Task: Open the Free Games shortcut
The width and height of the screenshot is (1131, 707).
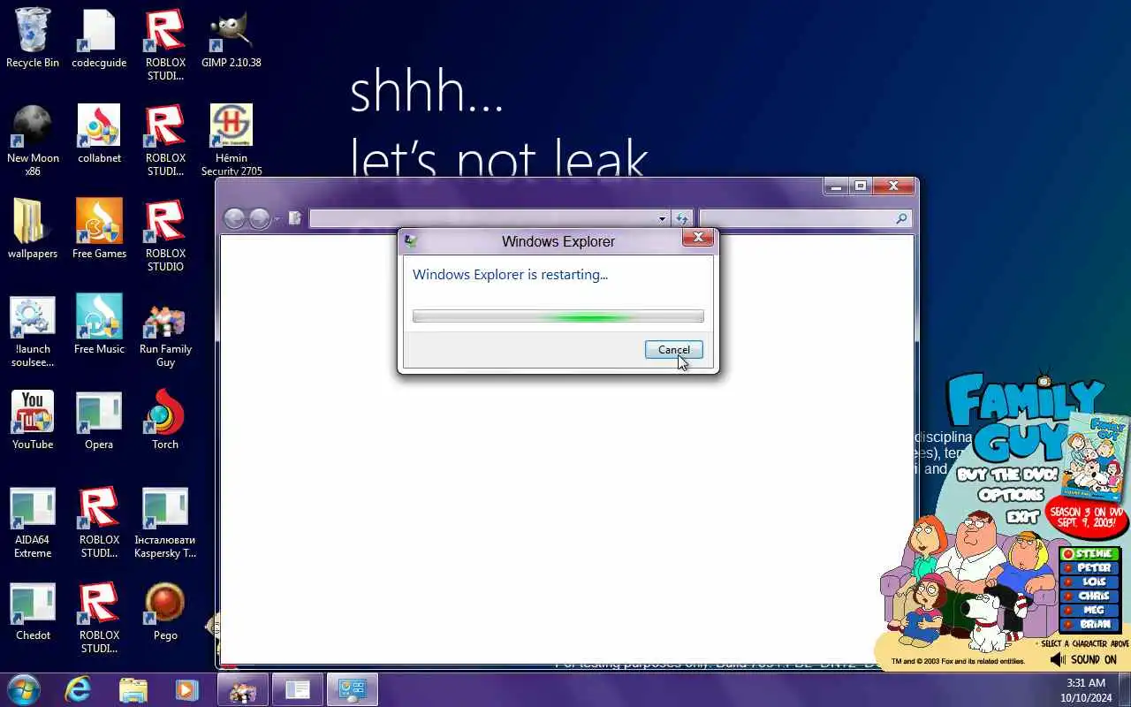Action: (x=99, y=229)
